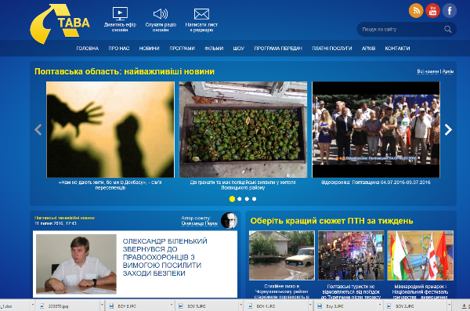Click the envelope icon to write editor
This screenshot has width=470, height=311.
(x=201, y=14)
